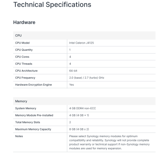Click the CPU Quantity row label
This screenshot has width=168, height=165.
(24, 50)
